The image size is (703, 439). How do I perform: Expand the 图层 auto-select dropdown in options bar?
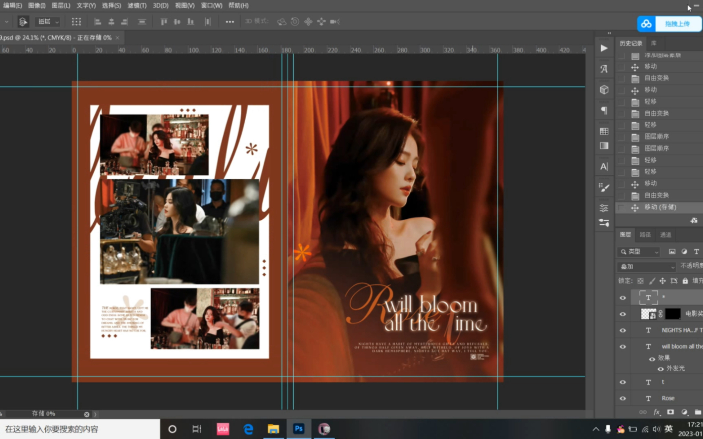[x=48, y=22]
